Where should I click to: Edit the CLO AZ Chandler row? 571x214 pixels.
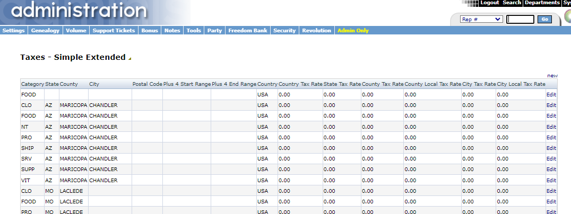[x=551, y=105]
